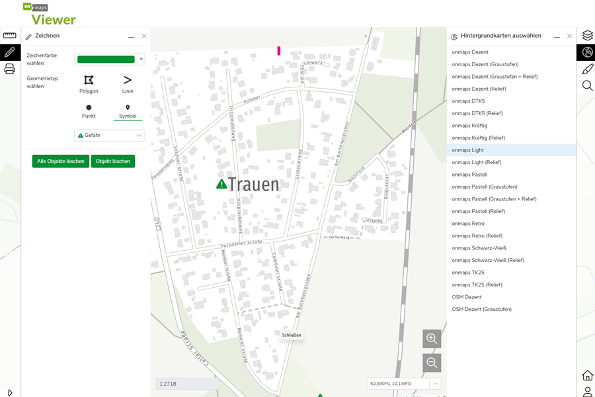Open the print tool
595x397 pixels.
tap(9, 69)
